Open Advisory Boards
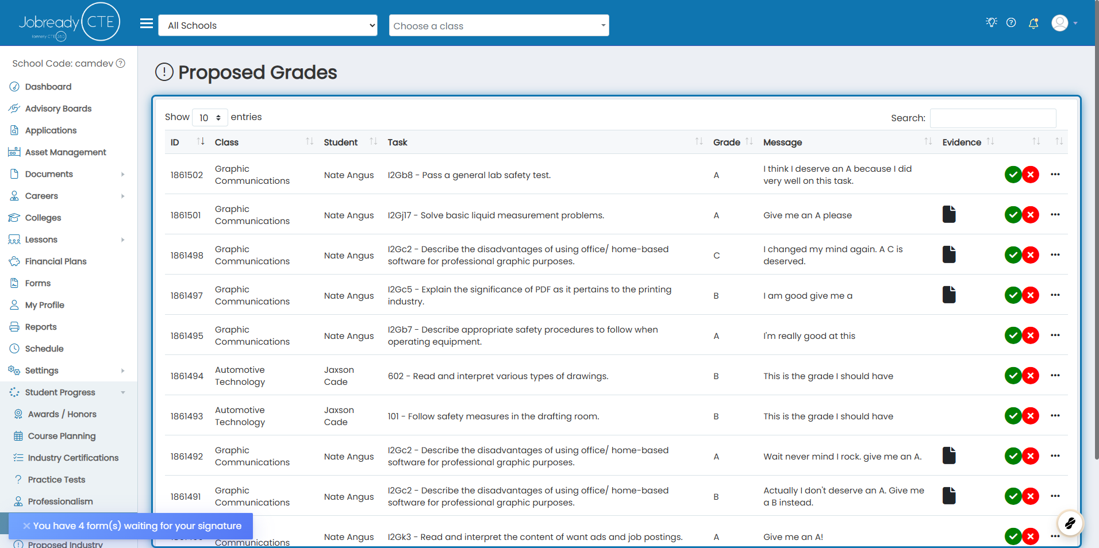Image resolution: width=1099 pixels, height=548 pixels. pyautogui.click(x=58, y=109)
